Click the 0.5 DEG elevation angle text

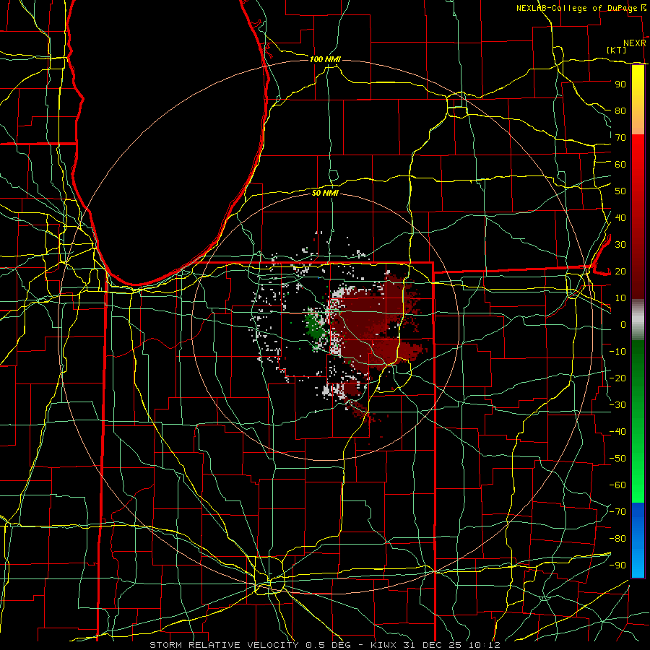[x=329, y=645]
